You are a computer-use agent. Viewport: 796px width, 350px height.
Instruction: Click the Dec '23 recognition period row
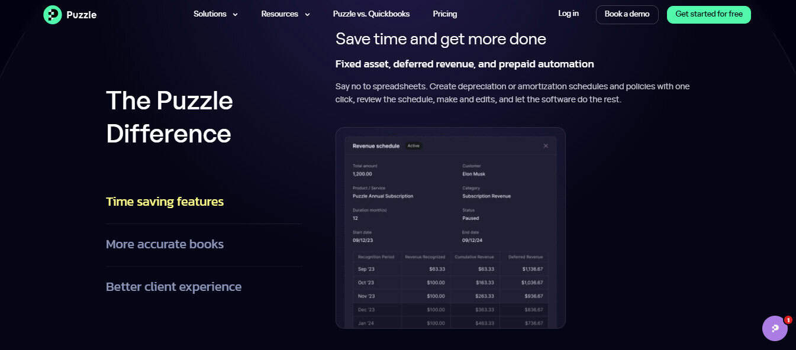(450, 310)
